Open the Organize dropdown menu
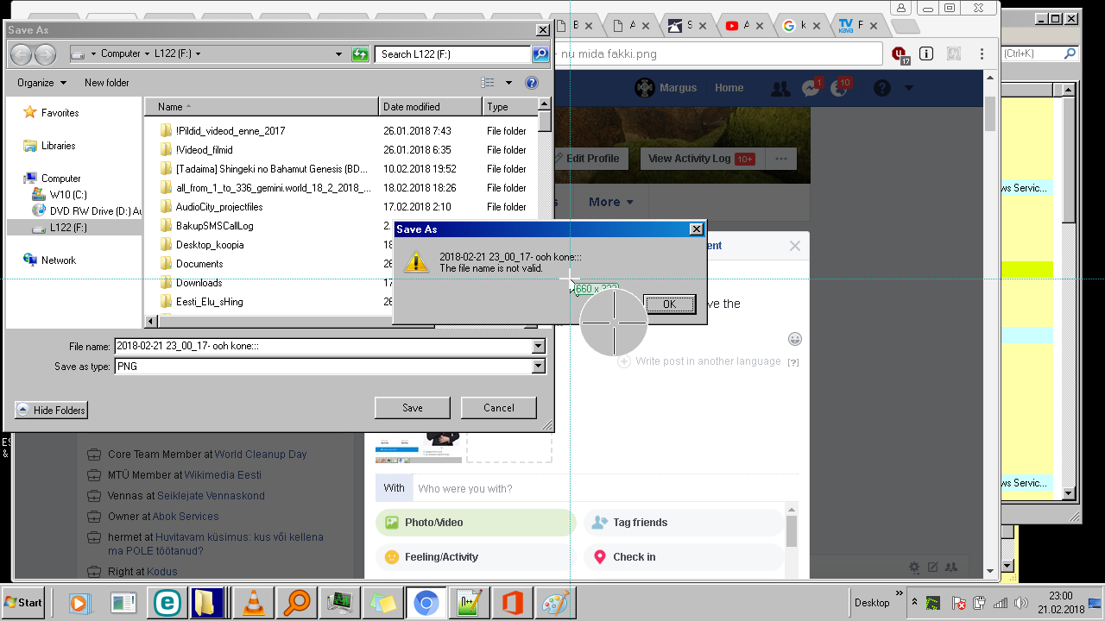This screenshot has height=621, width=1105. pyautogui.click(x=41, y=83)
